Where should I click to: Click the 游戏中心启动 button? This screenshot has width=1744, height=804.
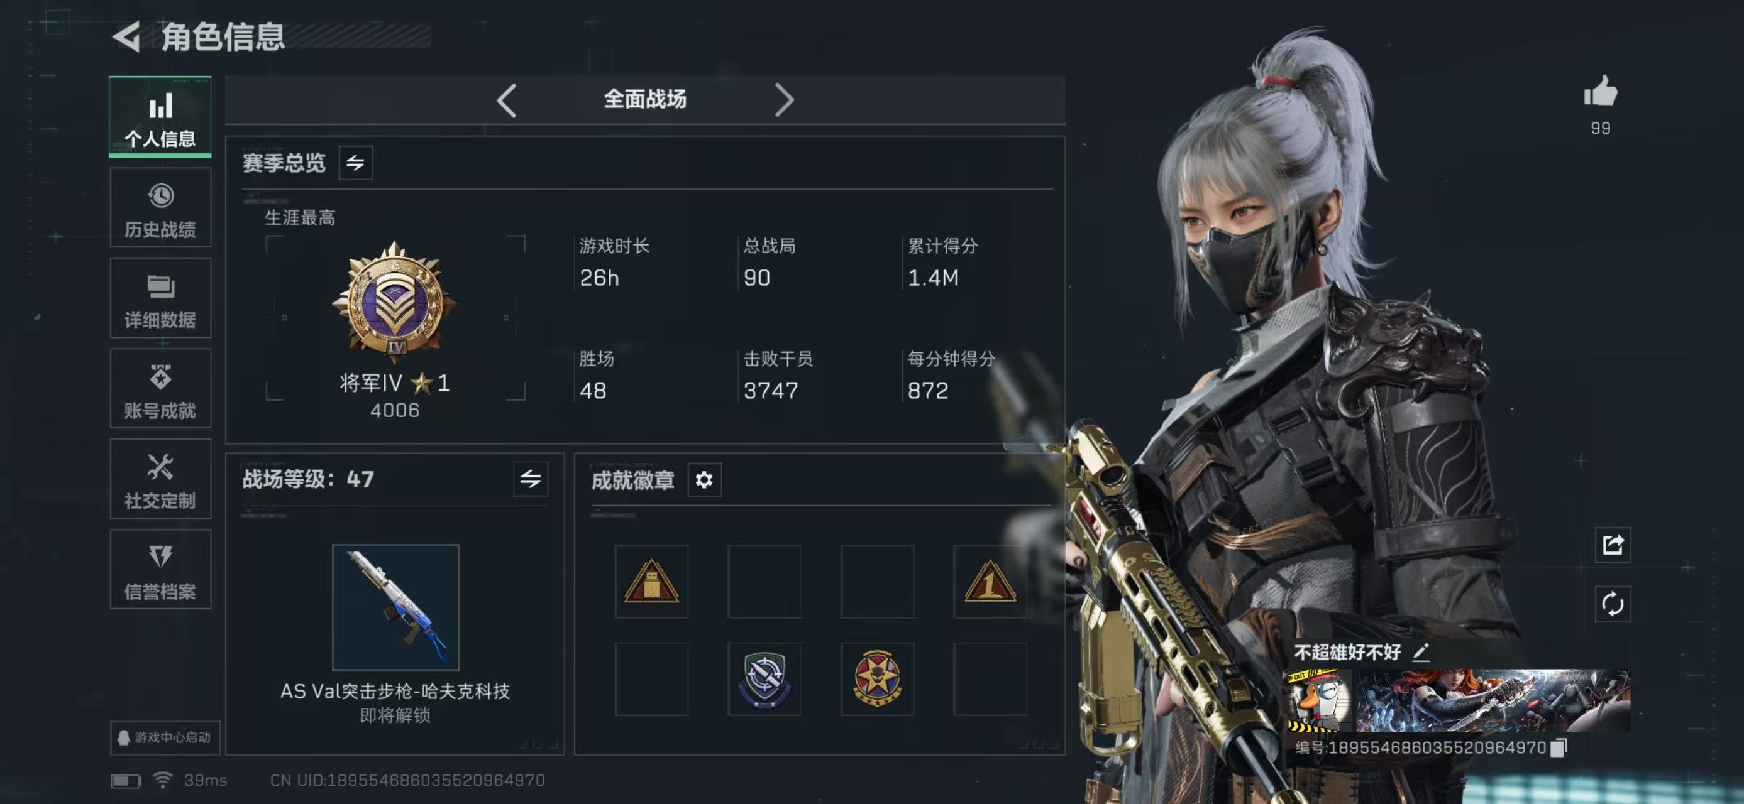pyautogui.click(x=165, y=737)
